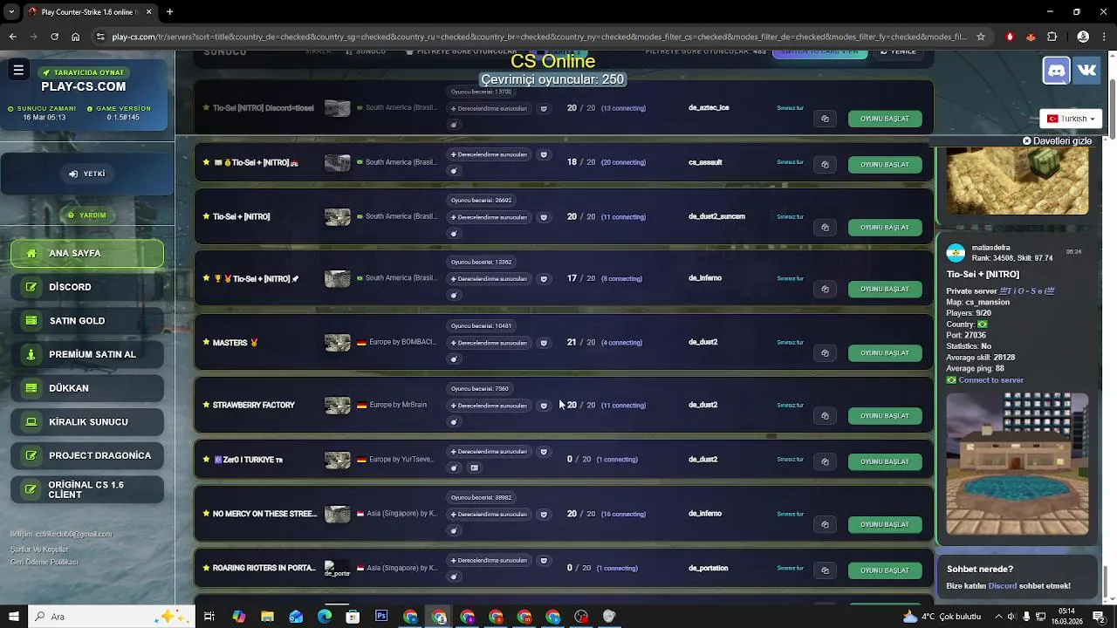This screenshot has width=1117, height=628.
Task: Toggle favorite star for Tio-Sei Discord=tiosei server
Action: (x=206, y=108)
